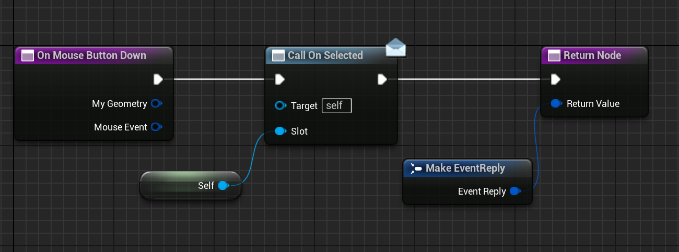The image size is (679, 252).
Task: Click the Event Reply pin label
Action: [482, 191]
